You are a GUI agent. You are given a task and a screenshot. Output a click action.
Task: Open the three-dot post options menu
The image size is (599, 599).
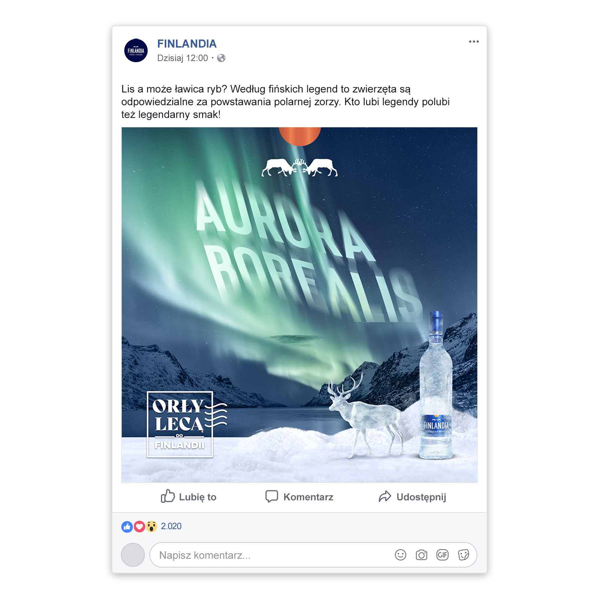pos(474,42)
